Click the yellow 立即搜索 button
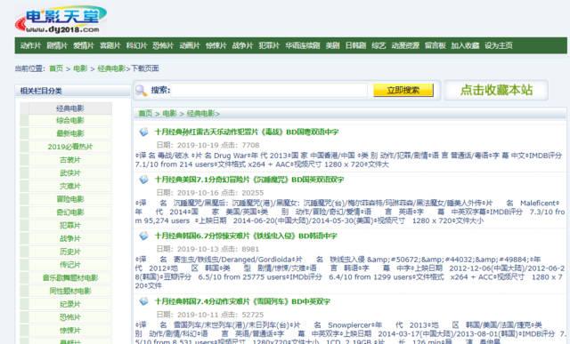This screenshot has width=570, height=344. [x=403, y=91]
